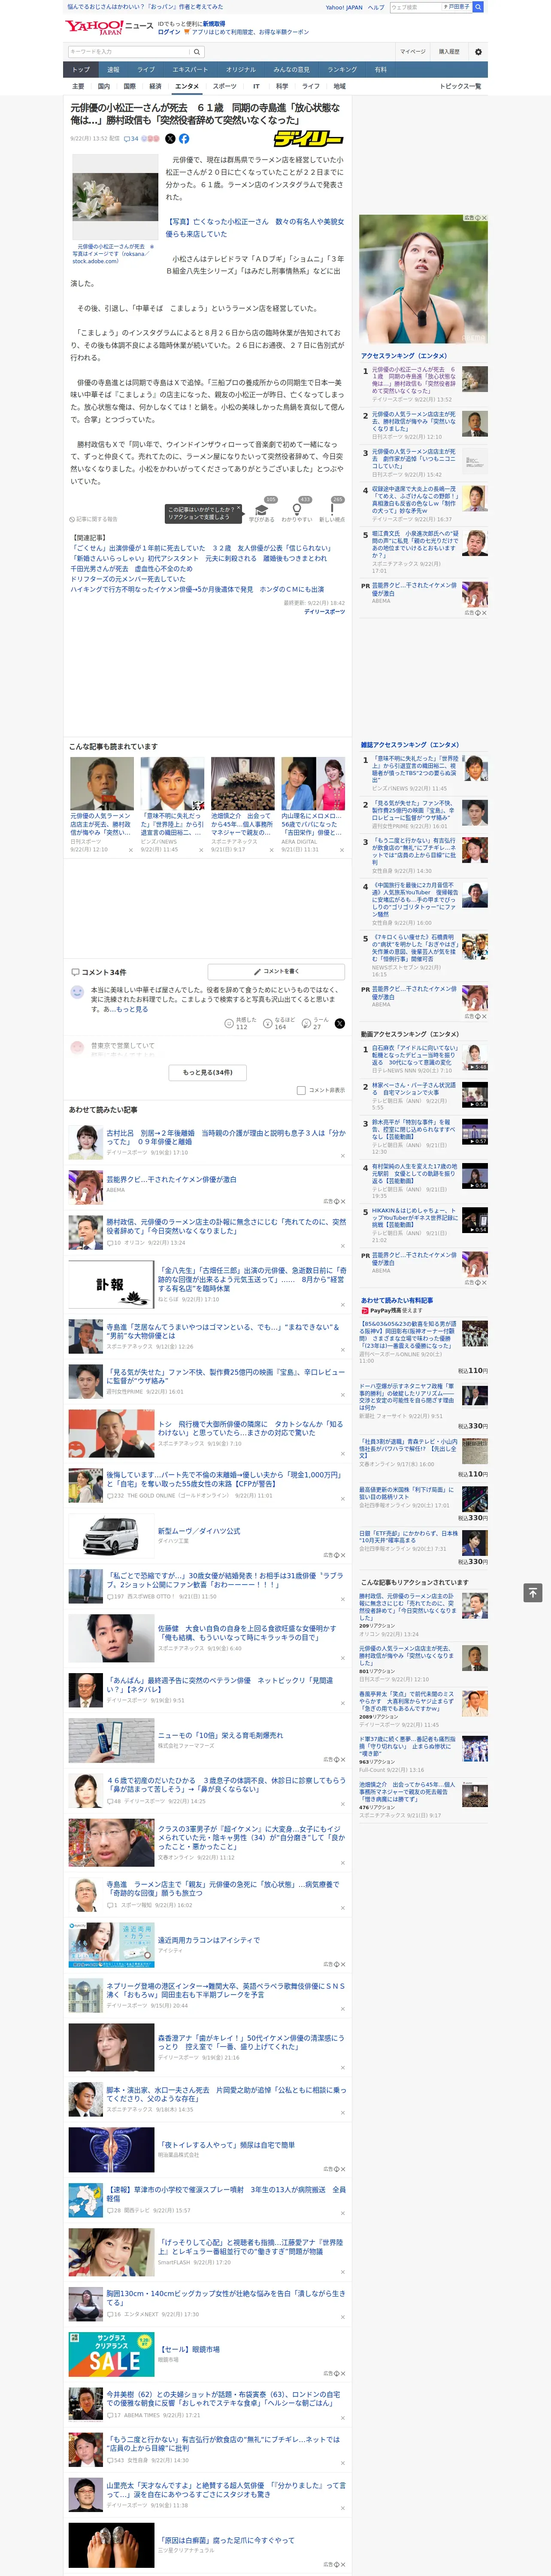This screenshot has height=2576, width=551.
Task: Click the Yahoo! JAPAN News logo
Action: click(x=109, y=27)
